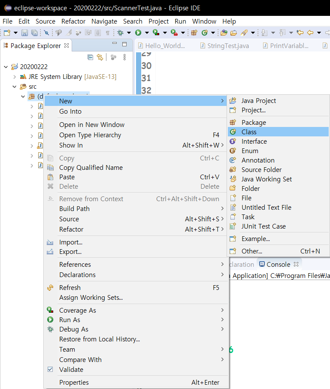Maximize the Package Explorer view
This screenshot has width=330, height=389.
click(124, 44)
